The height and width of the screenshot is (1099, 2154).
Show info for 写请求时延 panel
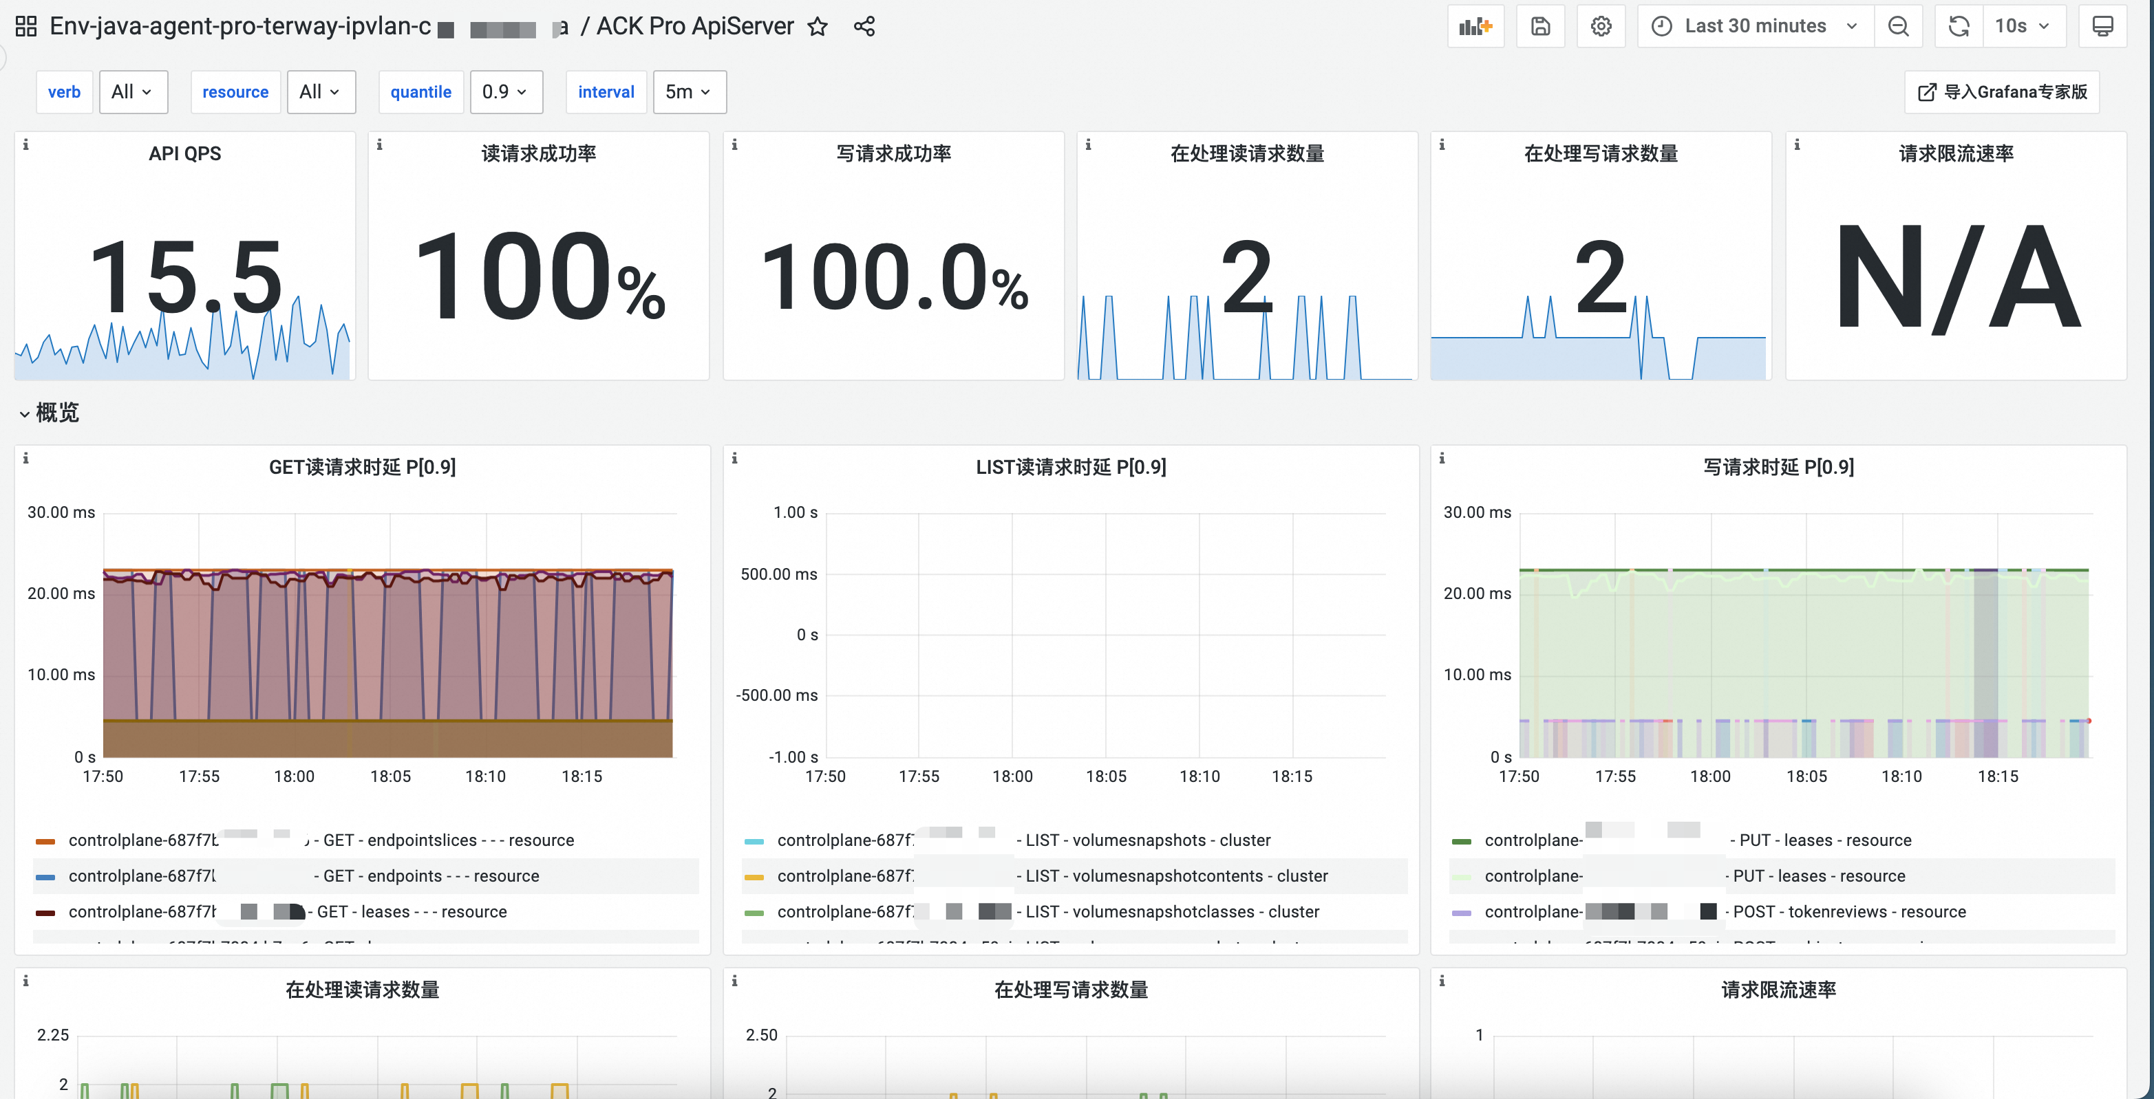tap(1442, 458)
